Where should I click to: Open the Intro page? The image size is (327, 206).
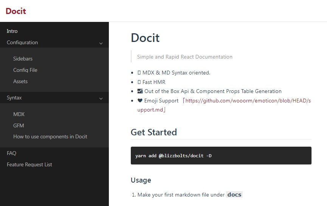12,31
